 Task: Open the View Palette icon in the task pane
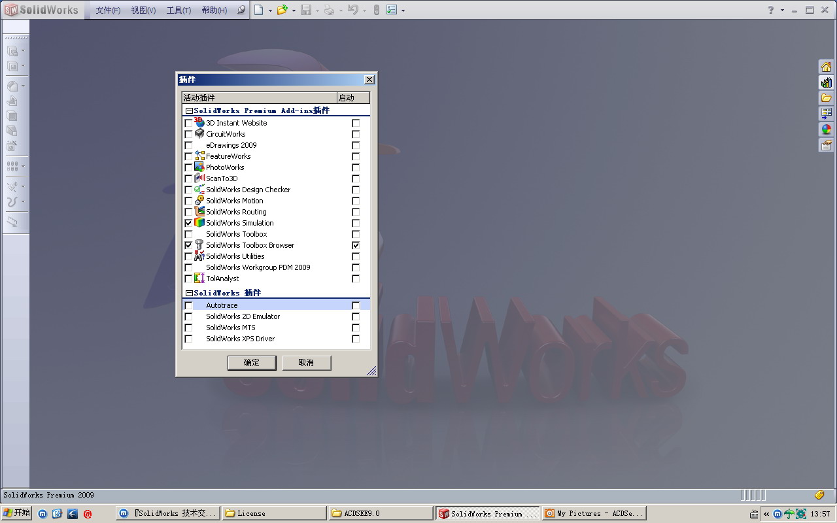[x=827, y=114]
